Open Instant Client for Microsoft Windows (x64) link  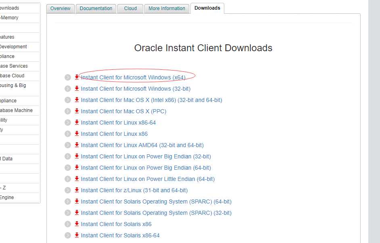(133, 77)
